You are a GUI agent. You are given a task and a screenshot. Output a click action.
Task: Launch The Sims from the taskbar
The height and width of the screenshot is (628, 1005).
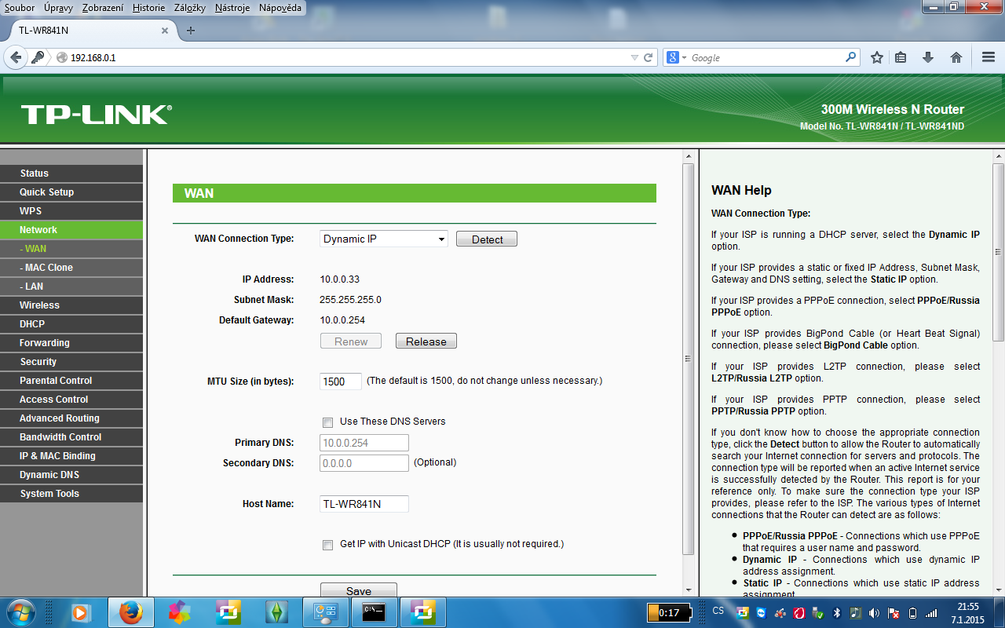(x=277, y=612)
